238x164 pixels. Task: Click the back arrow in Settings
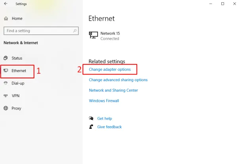[x=6, y=4]
